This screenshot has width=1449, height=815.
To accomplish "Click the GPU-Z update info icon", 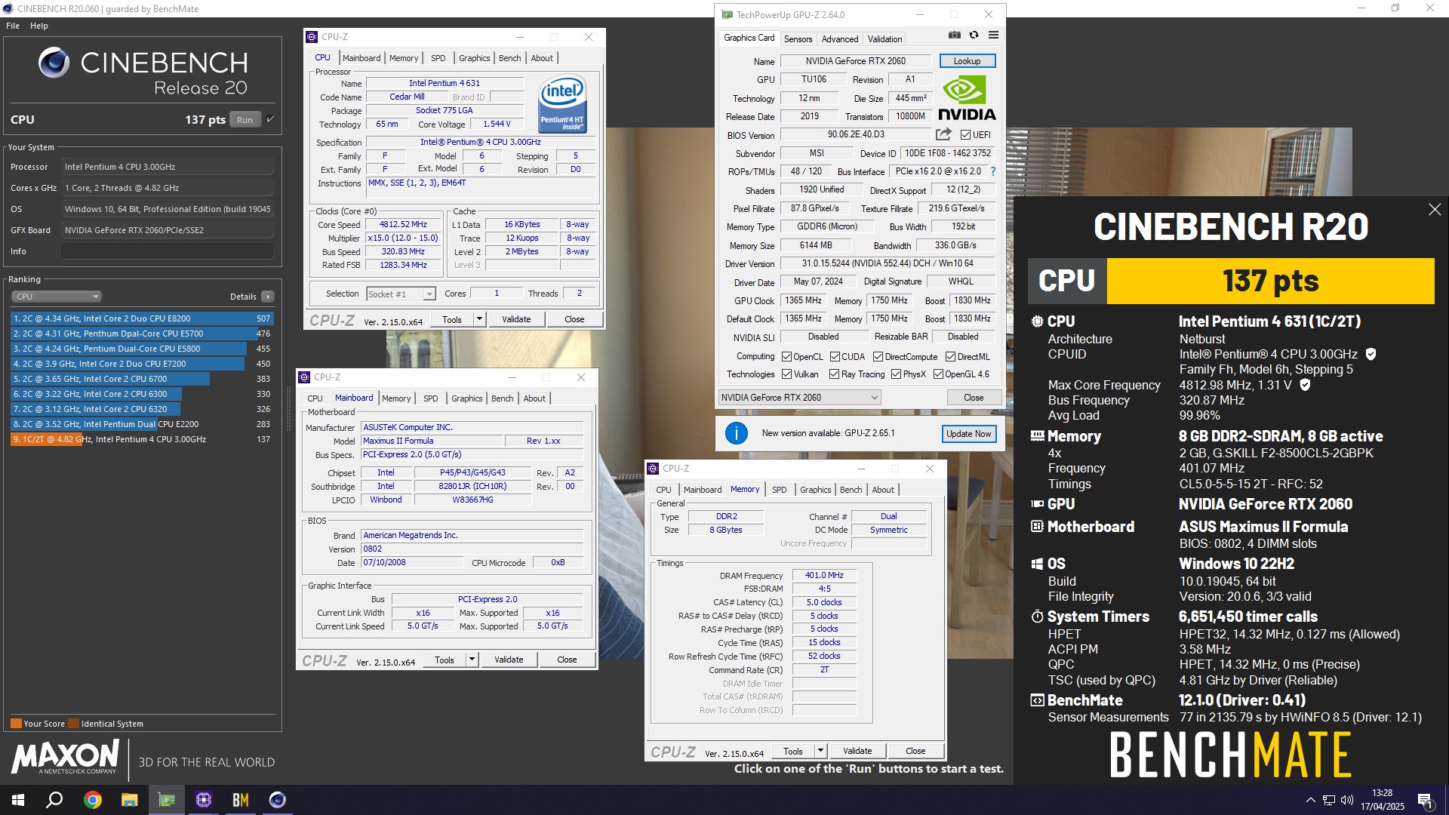I will [736, 433].
